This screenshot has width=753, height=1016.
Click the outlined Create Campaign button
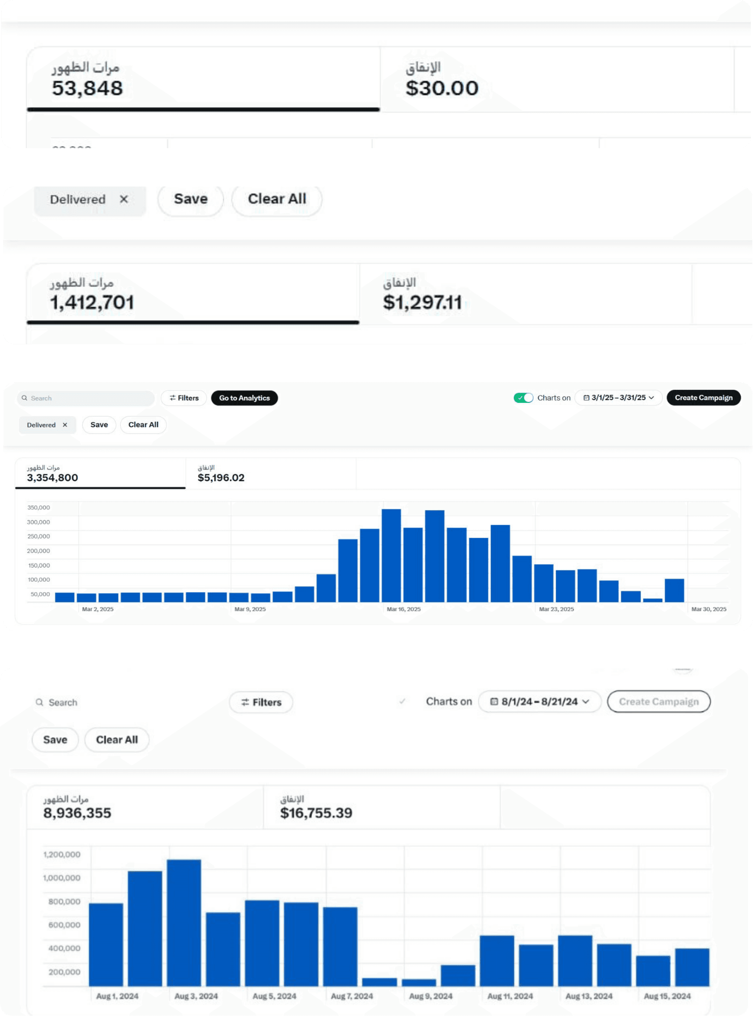pyautogui.click(x=659, y=701)
